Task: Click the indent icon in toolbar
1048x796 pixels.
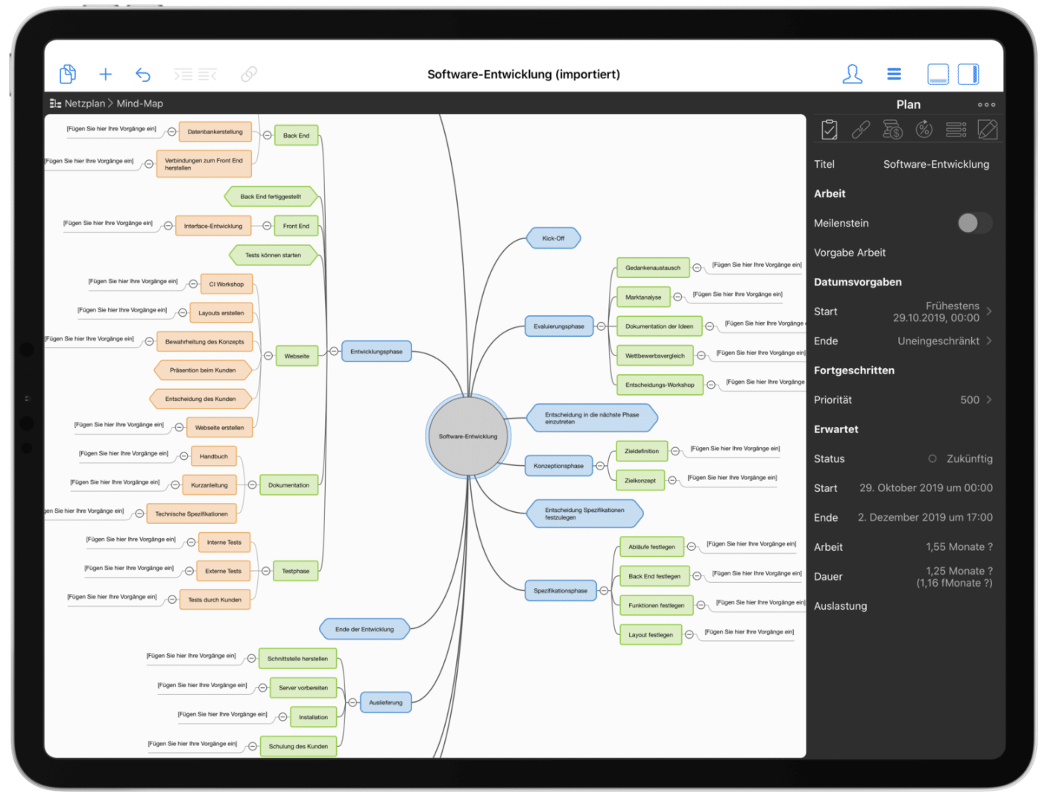Action: tap(183, 74)
